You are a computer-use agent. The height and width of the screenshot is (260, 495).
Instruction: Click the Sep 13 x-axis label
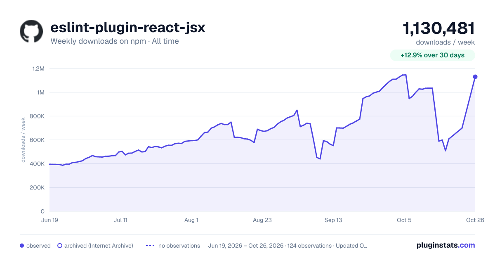click(x=333, y=220)
